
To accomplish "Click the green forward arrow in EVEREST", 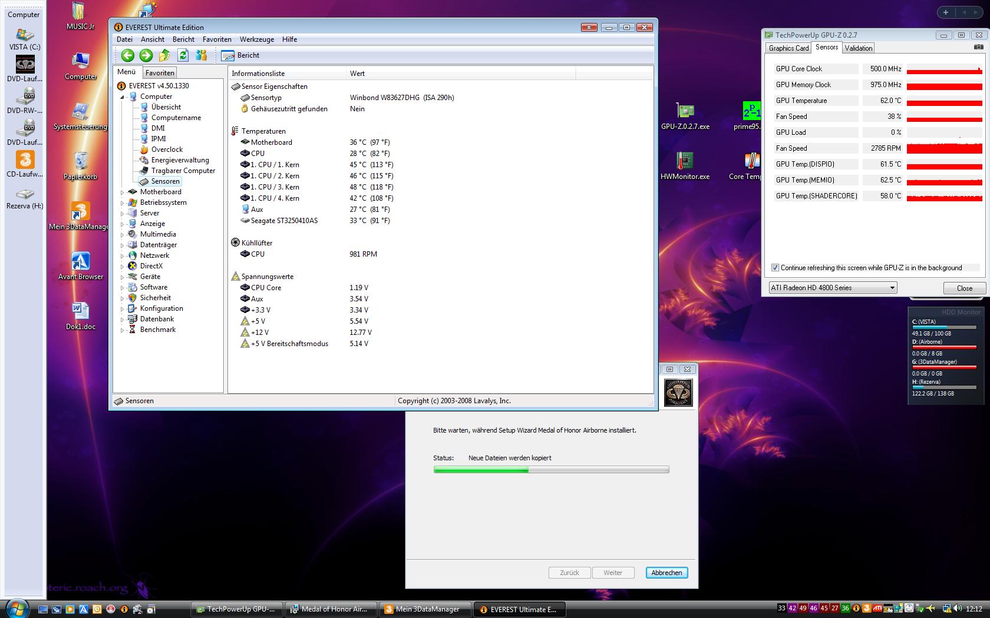I will (146, 55).
